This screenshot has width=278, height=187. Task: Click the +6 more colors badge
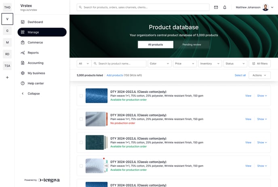[106, 166]
